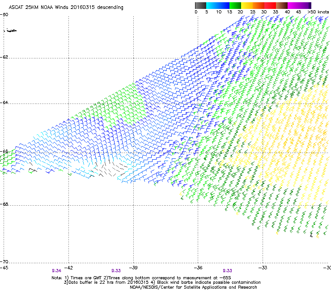Click the '10' legend scale label

(219, 12)
